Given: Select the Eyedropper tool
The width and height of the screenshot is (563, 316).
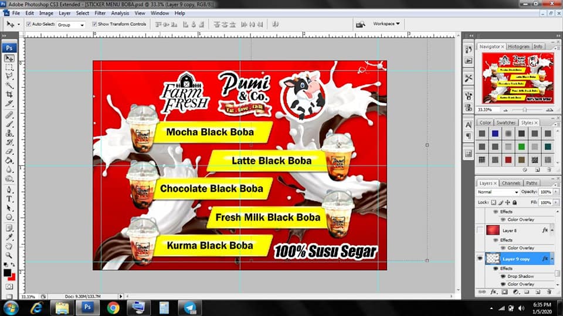Looking at the screenshot, I should pos(9,237).
